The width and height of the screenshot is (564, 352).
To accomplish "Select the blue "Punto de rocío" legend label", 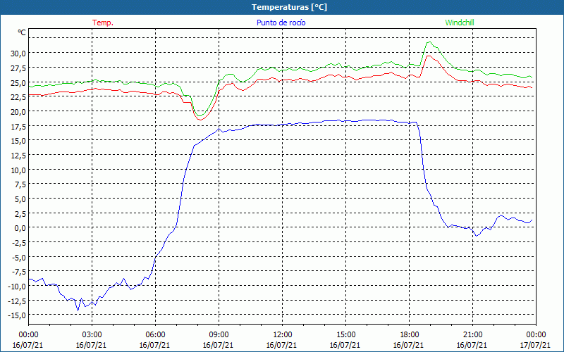I will [x=281, y=23].
